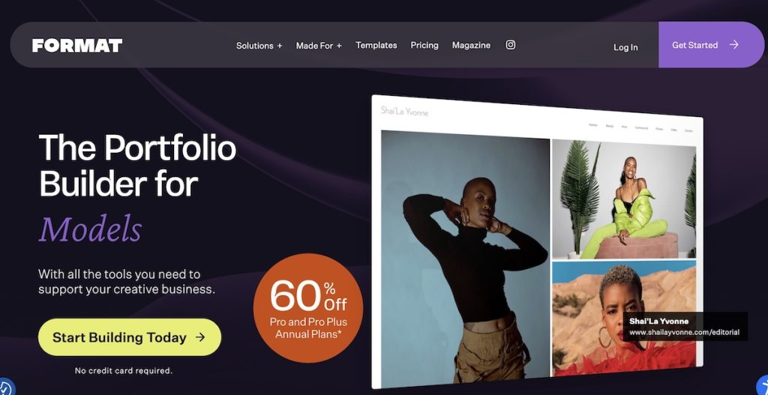Open the Templates menu item
Screen dimensions: 768x395
(376, 45)
